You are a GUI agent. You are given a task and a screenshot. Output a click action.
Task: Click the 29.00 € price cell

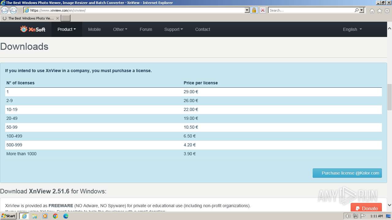191,92
